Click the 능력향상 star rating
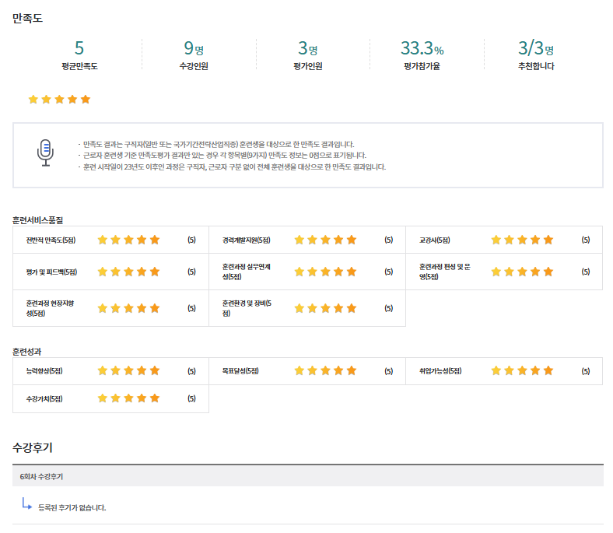This screenshot has width=613, height=533. [x=128, y=371]
